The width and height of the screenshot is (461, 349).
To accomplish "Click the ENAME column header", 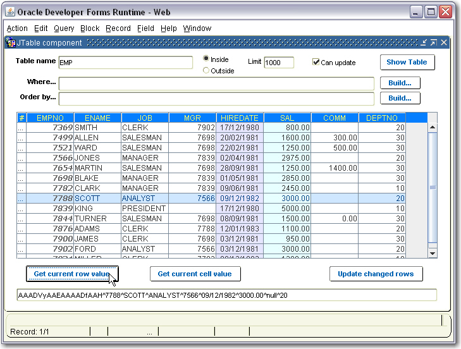I will tap(97, 118).
